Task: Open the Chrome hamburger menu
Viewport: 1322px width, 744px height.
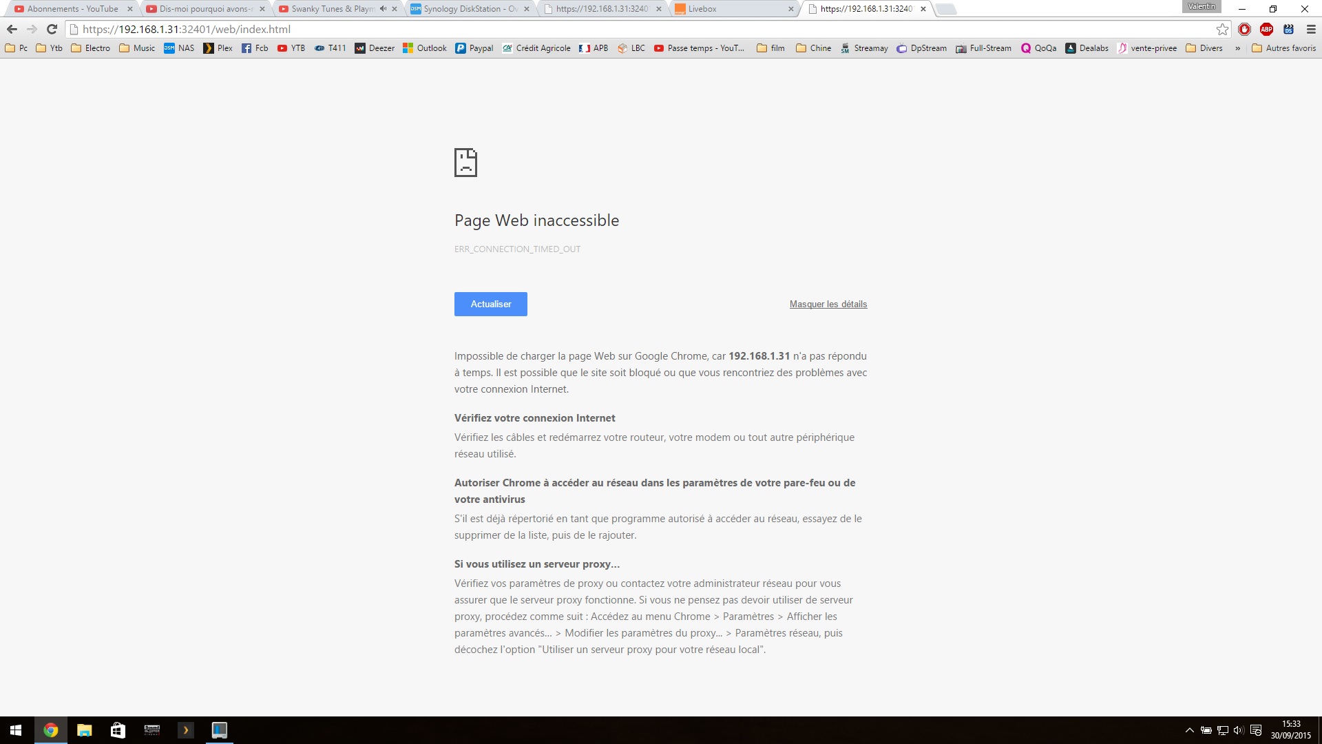Action: coord(1311,29)
